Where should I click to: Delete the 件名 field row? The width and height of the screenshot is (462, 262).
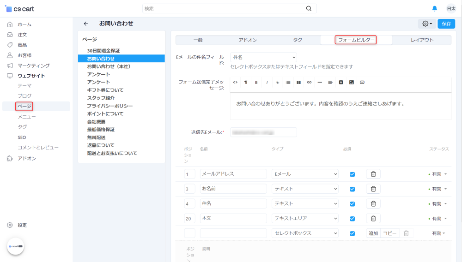click(373, 203)
